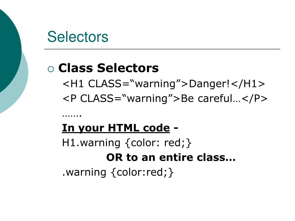
Task: Click the .warning color:red rule
Action: click(x=118, y=172)
